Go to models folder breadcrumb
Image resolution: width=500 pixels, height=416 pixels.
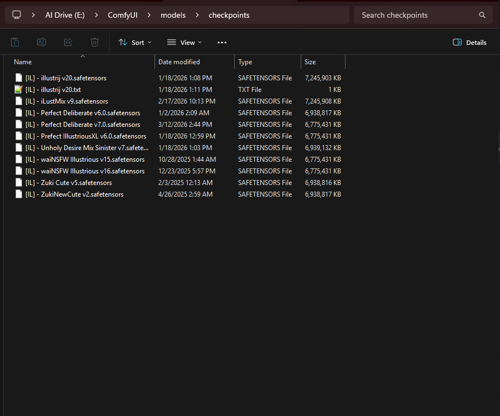[173, 15]
